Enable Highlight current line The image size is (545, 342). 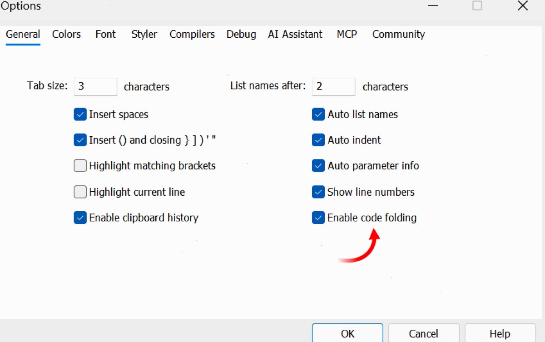tap(80, 192)
